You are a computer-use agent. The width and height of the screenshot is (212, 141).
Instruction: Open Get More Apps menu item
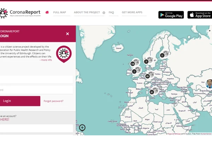coord(132,12)
